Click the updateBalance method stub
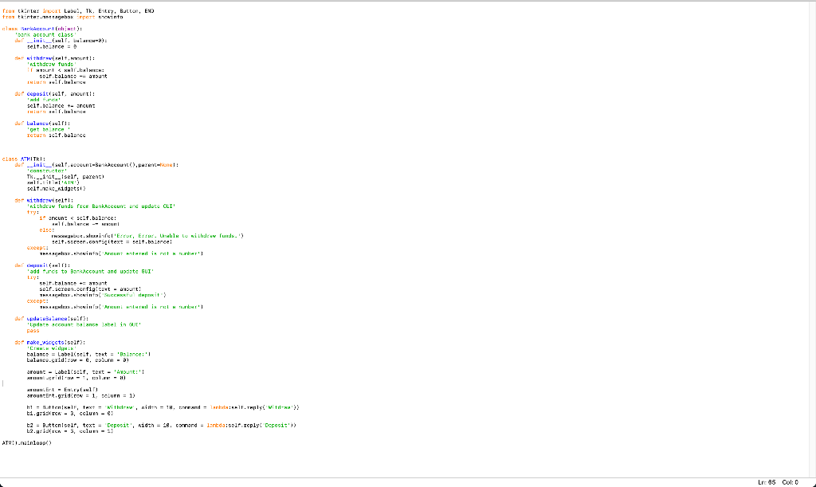816x487 pixels. 46,317
